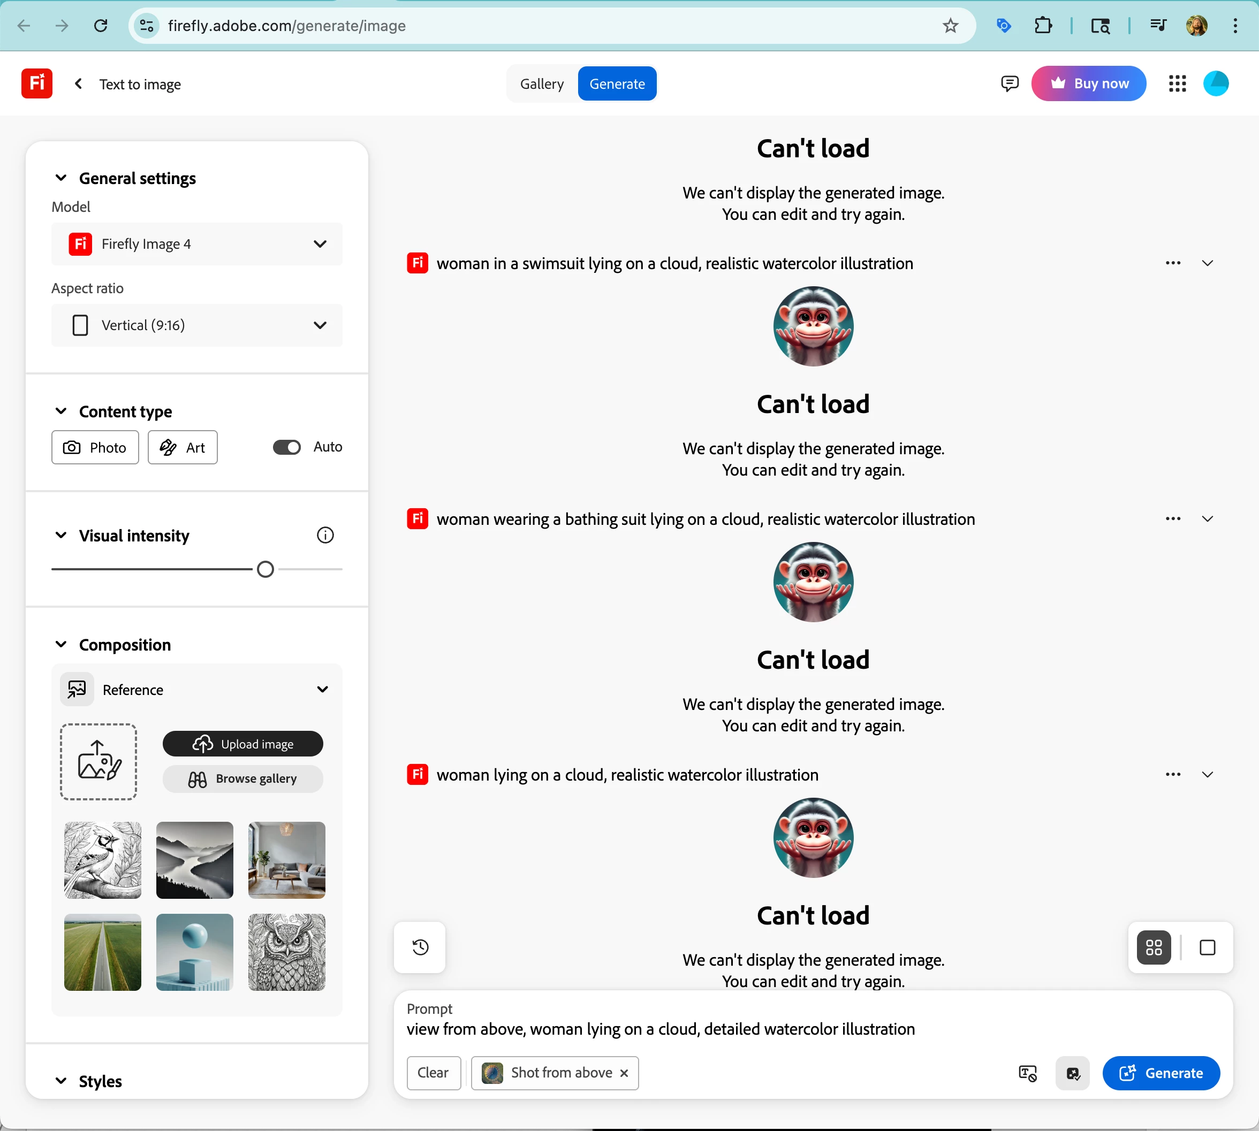Screen dimensions: 1259x1131
Task: Collapse the Composition section
Action: pos(61,645)
